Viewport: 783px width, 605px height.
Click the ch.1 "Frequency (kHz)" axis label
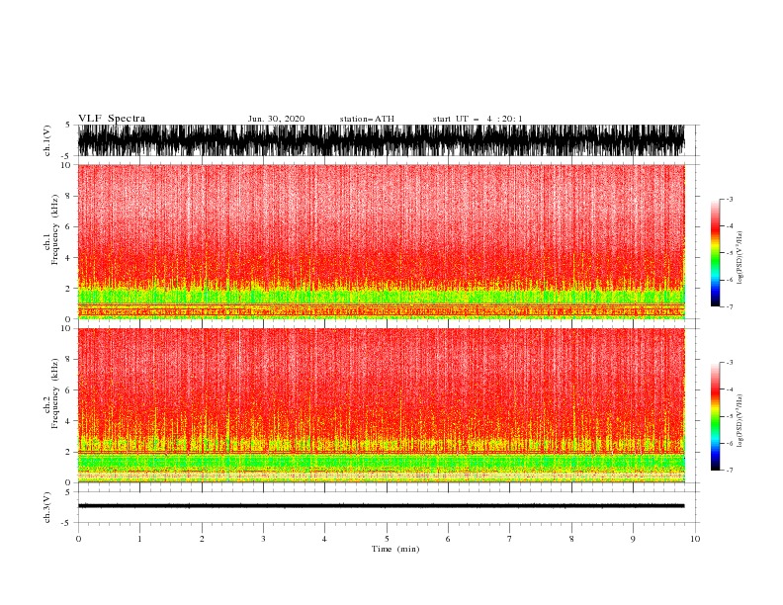coord(54,229)
